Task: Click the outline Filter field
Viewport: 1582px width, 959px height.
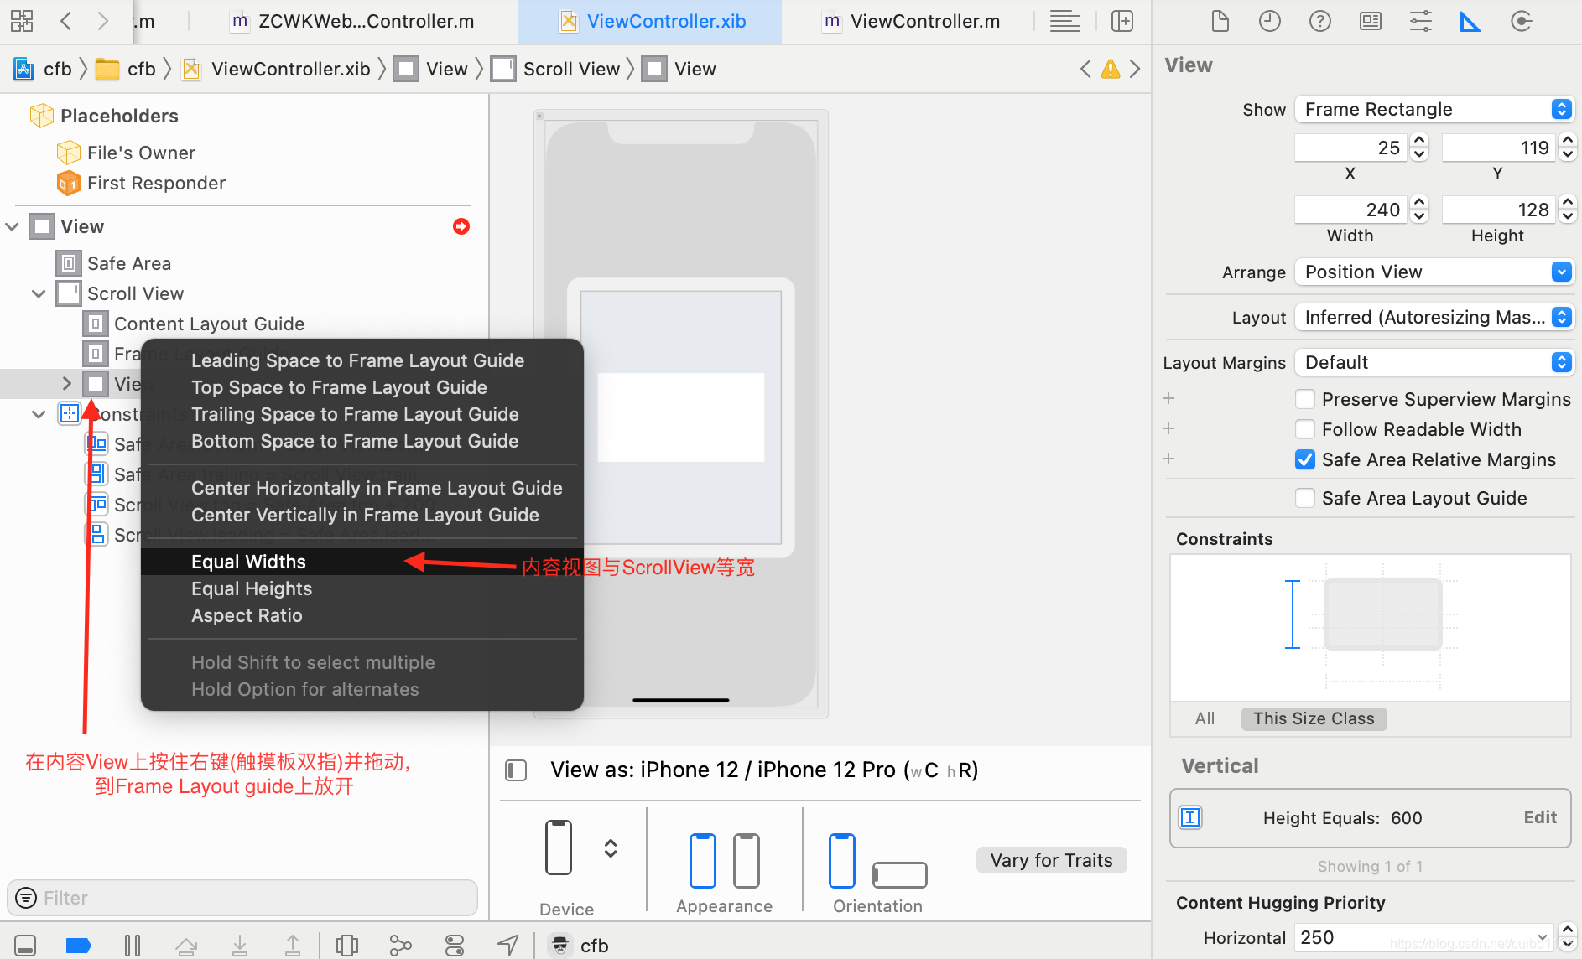Action: coord(242,898)
